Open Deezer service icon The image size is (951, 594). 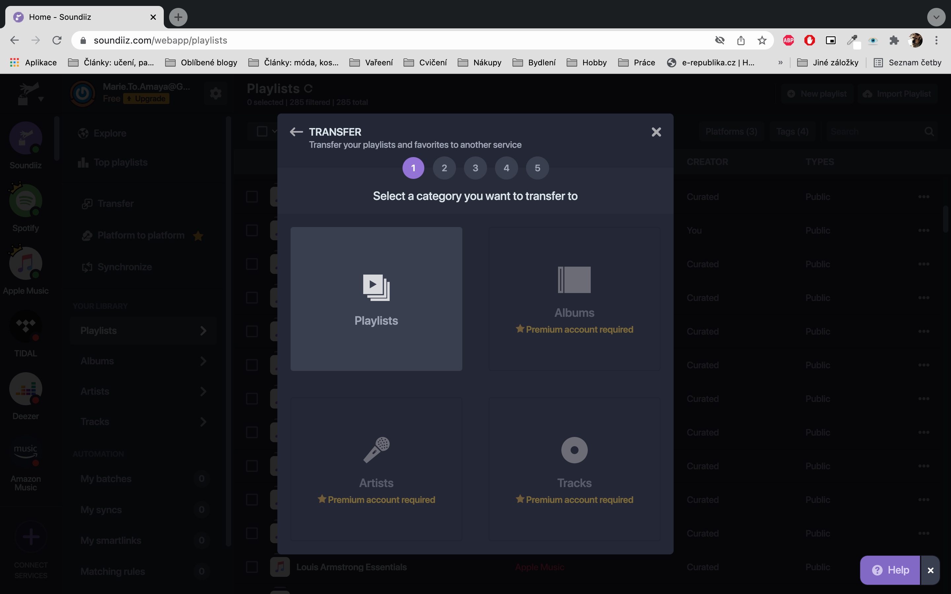pyautogui.click(x=25, y=389)
